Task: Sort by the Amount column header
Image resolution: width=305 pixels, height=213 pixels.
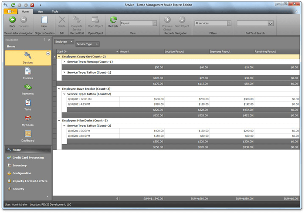Action: point(141,51)
